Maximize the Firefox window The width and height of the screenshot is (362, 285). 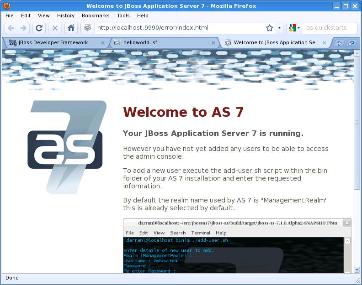click(346, 6)
